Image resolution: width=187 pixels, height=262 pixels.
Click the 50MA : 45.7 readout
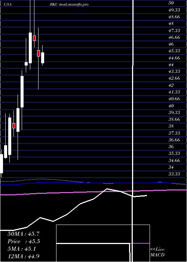[x=24, y=234]
